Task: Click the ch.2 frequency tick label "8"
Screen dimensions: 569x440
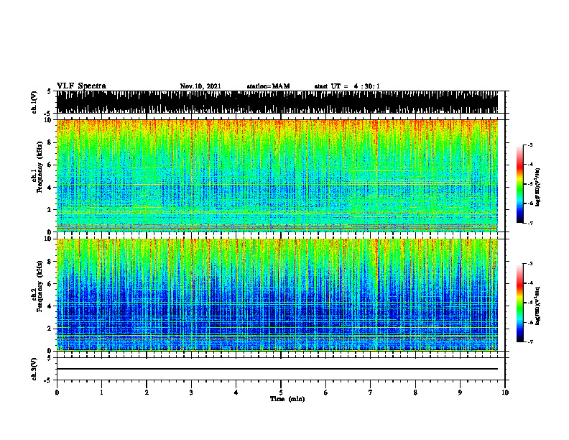Action: 50,262
